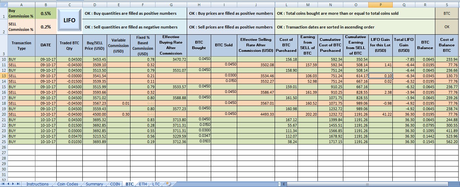Select column header A
The image size is (460, 187).
click(21, 5)
